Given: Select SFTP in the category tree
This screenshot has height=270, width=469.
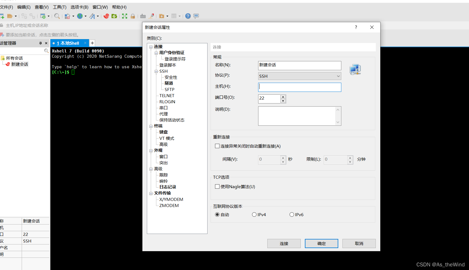Looking at the screenshot, I should click(169, 90).
